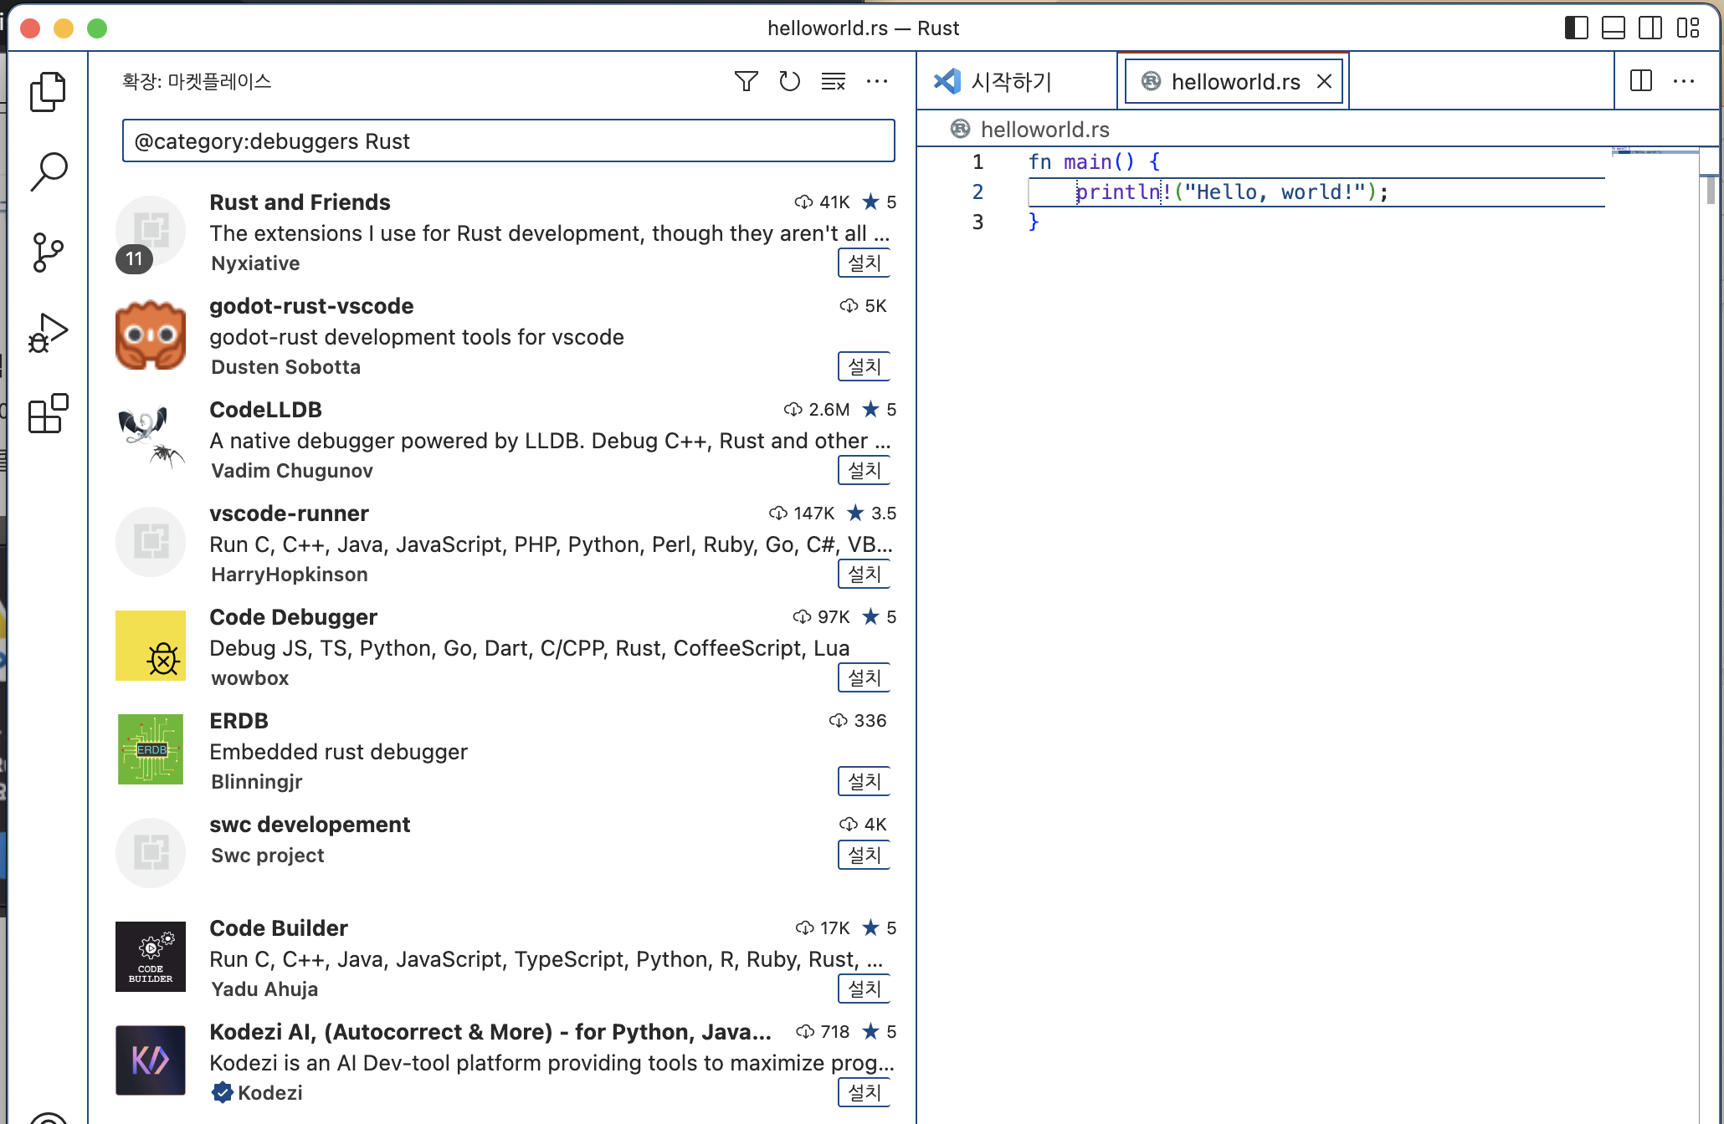
Task: Open the Explorer view in activity bar
Action: click(x=48, y=91)
